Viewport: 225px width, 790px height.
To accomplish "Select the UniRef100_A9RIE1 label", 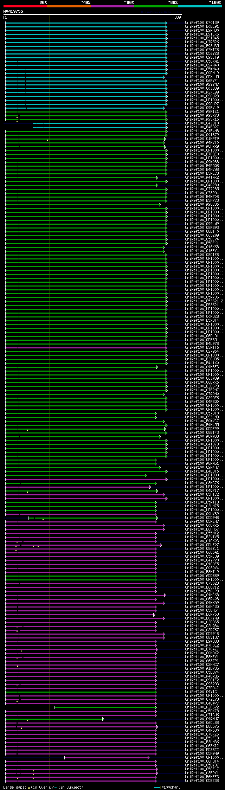I will click(202, 111).
